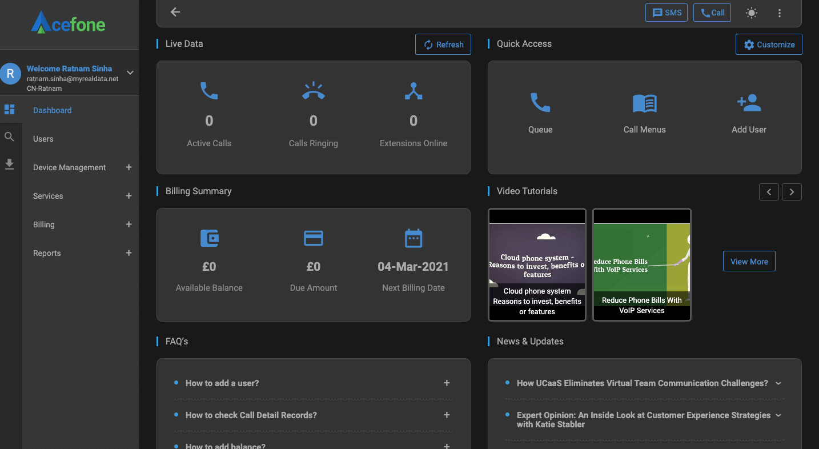
Task: Expand the user profile dropdown chevron
Action: click(130, 73)
